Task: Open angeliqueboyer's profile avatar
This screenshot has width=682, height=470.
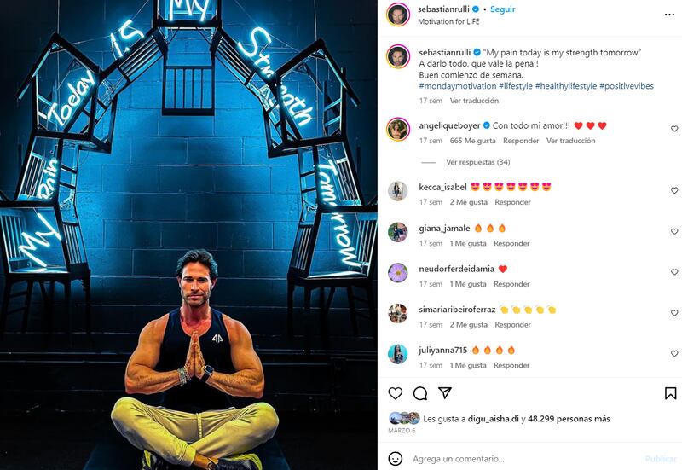Action: point(398,130)
